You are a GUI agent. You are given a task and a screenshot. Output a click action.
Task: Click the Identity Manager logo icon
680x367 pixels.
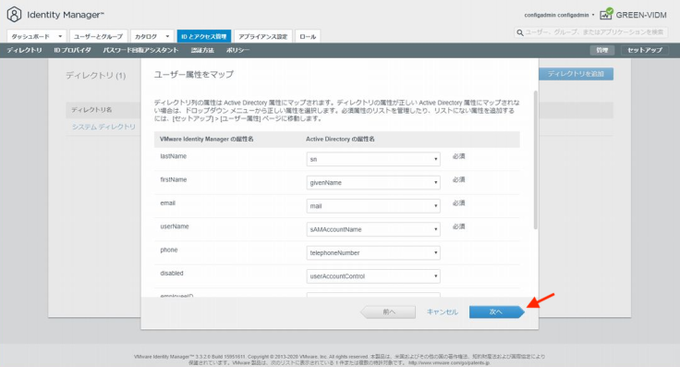point(14,15)
